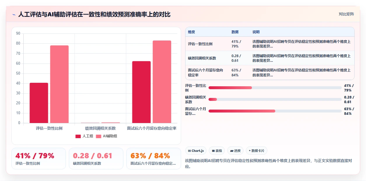Click the 人工组 bar for 面试后六个月留存意向稳定率
366x181 pixels.
[141, 92]
